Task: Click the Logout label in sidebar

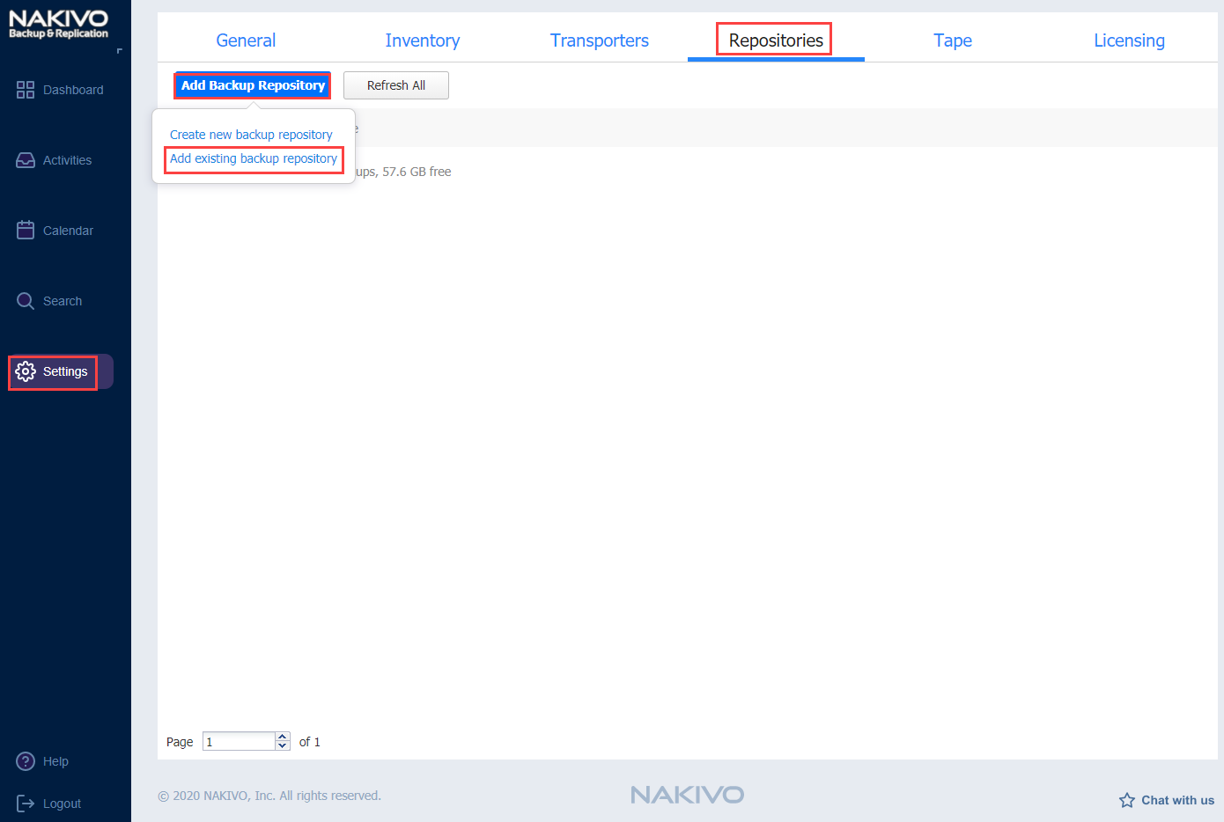Action: click(x=62, y=804)
